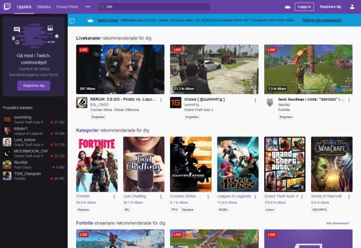This screenshot has height=248, width=361.
Task: Open the Fortnite heading link in streamers section
Action: point(85,223)
